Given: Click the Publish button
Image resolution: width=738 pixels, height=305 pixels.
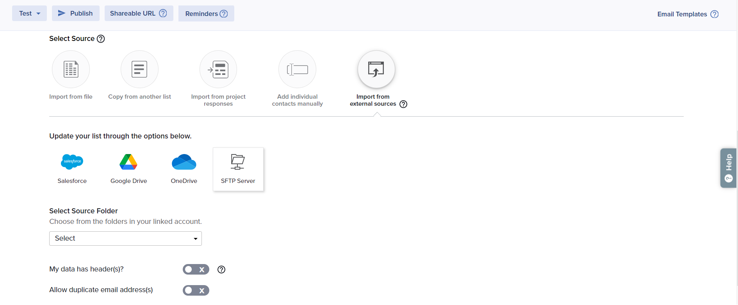Looking at the screenshot, I should tap(76, 13).
